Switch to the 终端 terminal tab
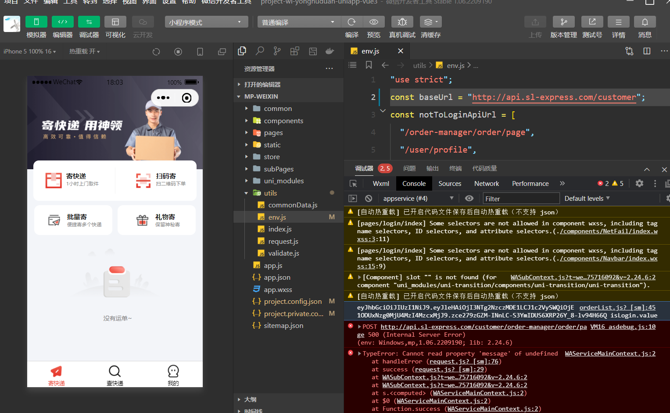This screenshot has height=413, width=670. 455,168
